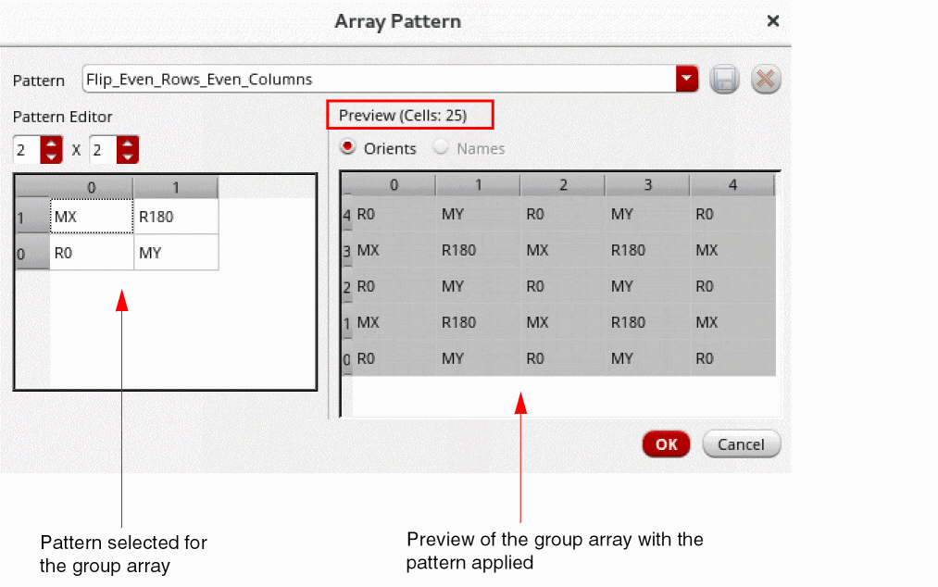The height and width of the screenshot is (587, 938).
Task: Select the R180 cell in Pattern Editor
Action: click(176, 217)
